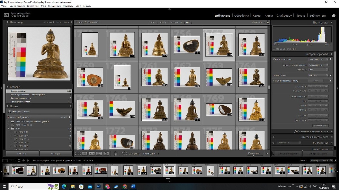Go back arrow in the filmstrip bar
The image size is (339, 190).
pyautogui.click(x=24, y=160)
